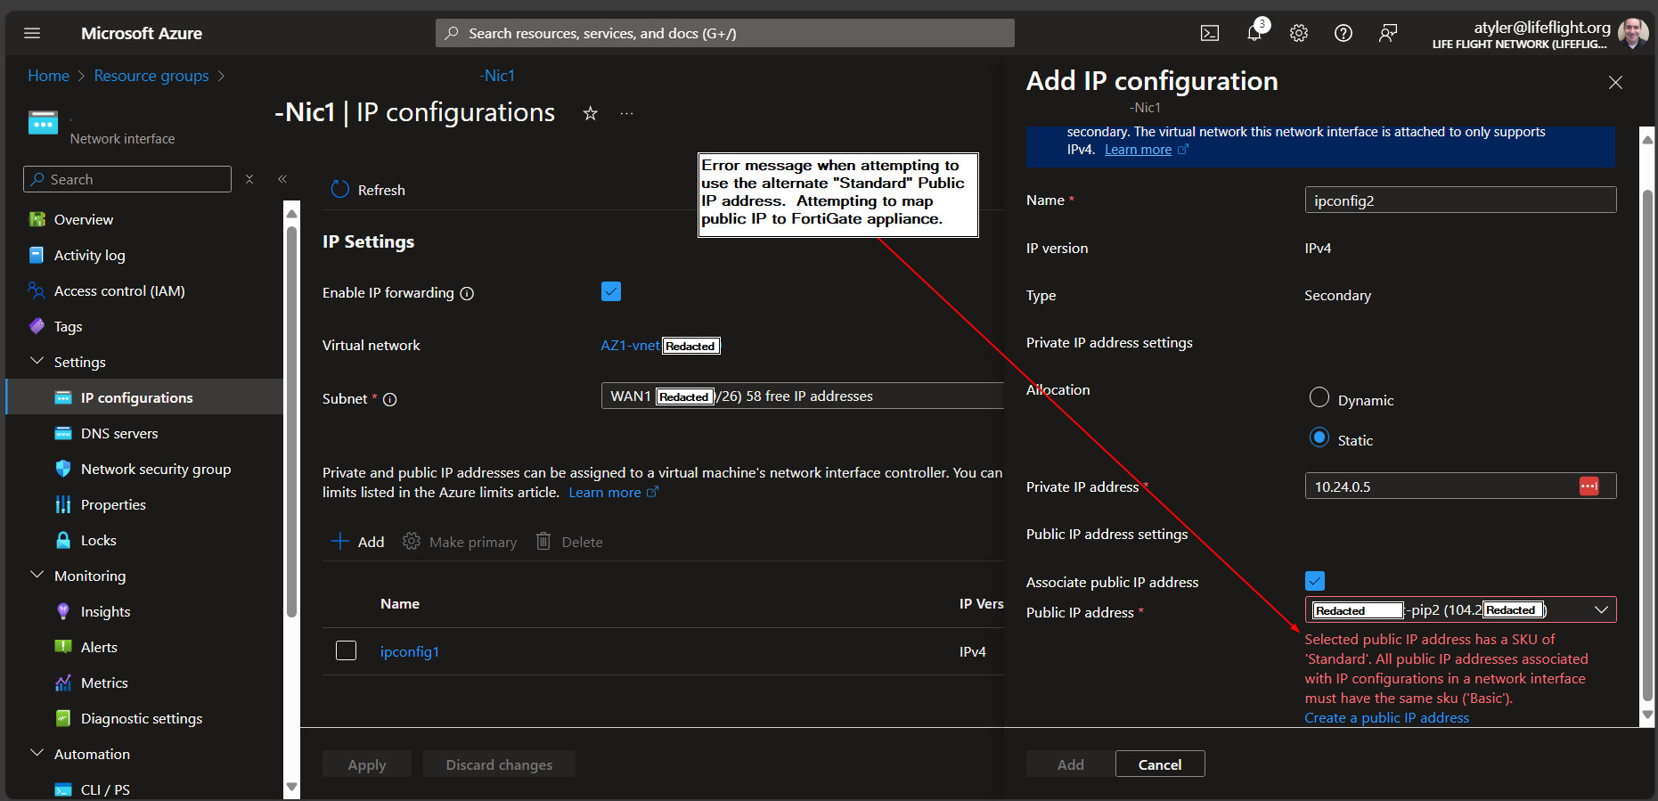Click the Name field ipconfig2
The height and width of the screenshot is (801, 1658).
pyautogui.click(x=1460, y=200)
